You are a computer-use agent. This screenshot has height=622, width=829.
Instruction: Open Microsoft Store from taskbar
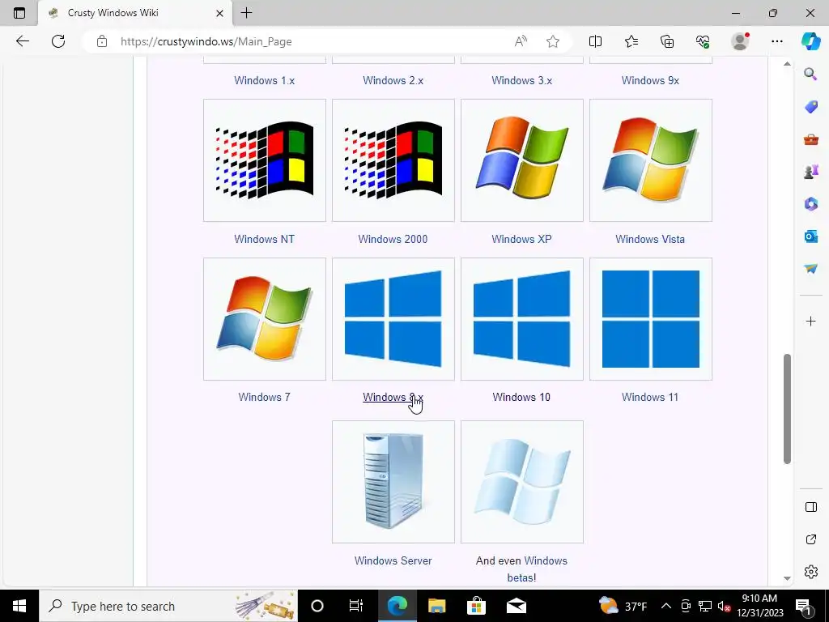(x=476, y=606)
